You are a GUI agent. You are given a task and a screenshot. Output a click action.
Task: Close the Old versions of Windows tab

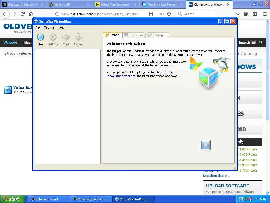[228, 4]
